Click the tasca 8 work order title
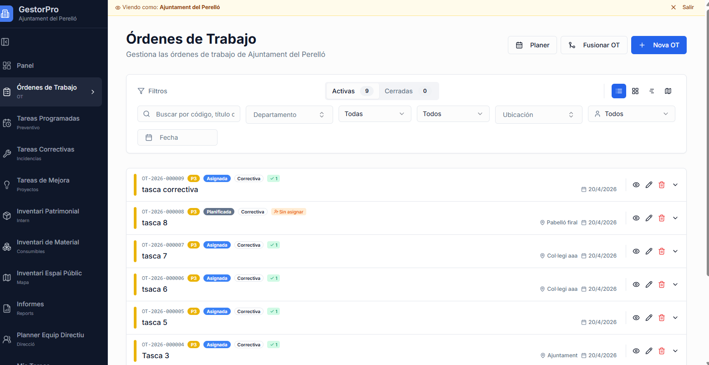This screenshot has height=365, width=709. (x=155, y=223)
